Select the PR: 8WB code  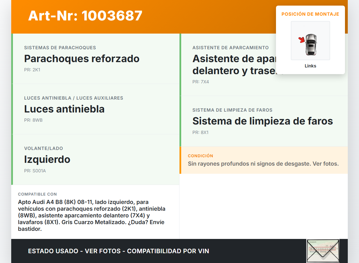33,120
